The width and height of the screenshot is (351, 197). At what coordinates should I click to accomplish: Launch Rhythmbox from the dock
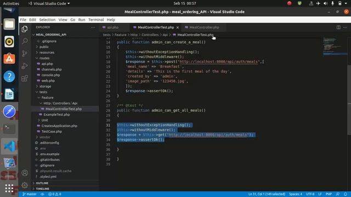coord(9,42)
